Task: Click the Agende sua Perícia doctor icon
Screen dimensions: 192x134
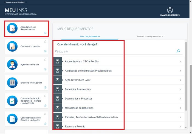Action: tap(12, 64)
